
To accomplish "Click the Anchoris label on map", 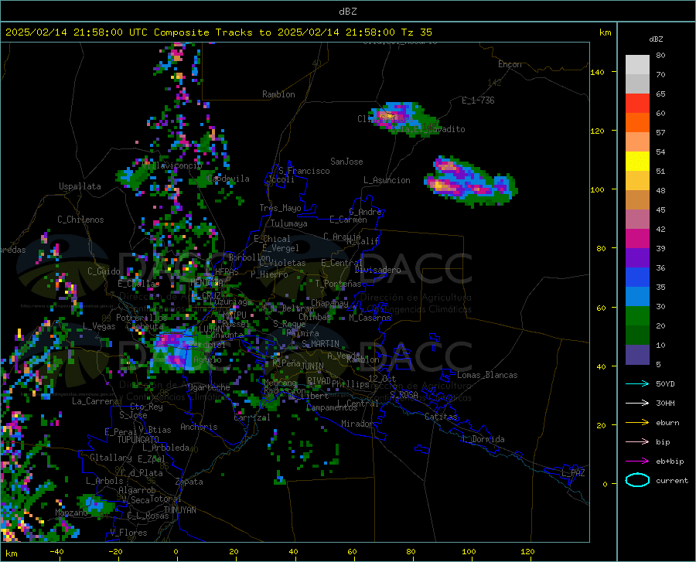I will pos(199,427).
